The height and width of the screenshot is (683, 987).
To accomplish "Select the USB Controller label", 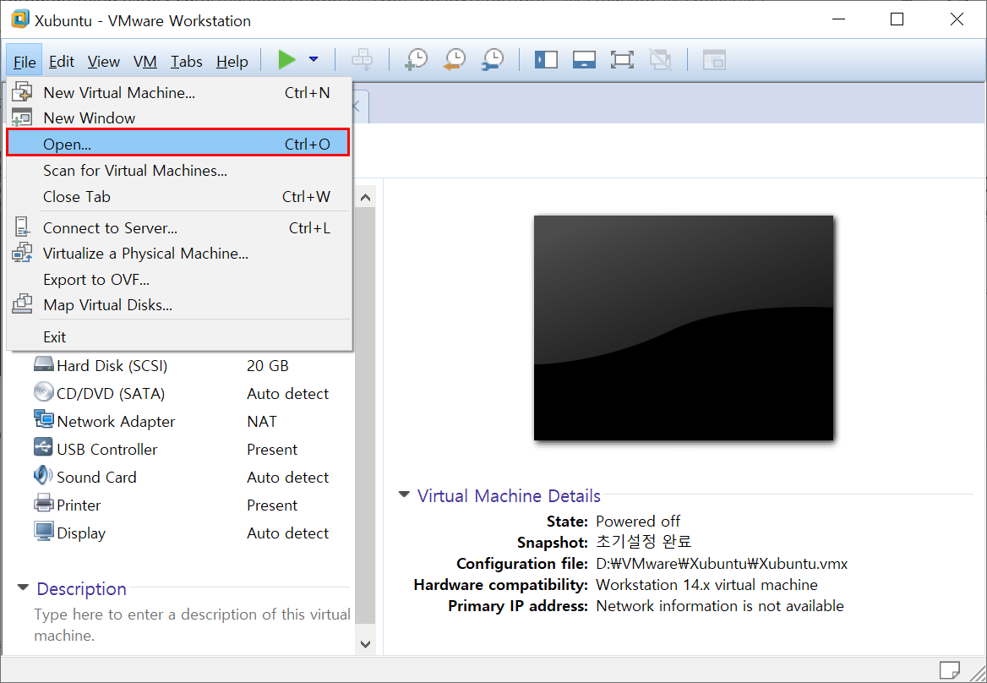I will [x=107, y=450].
